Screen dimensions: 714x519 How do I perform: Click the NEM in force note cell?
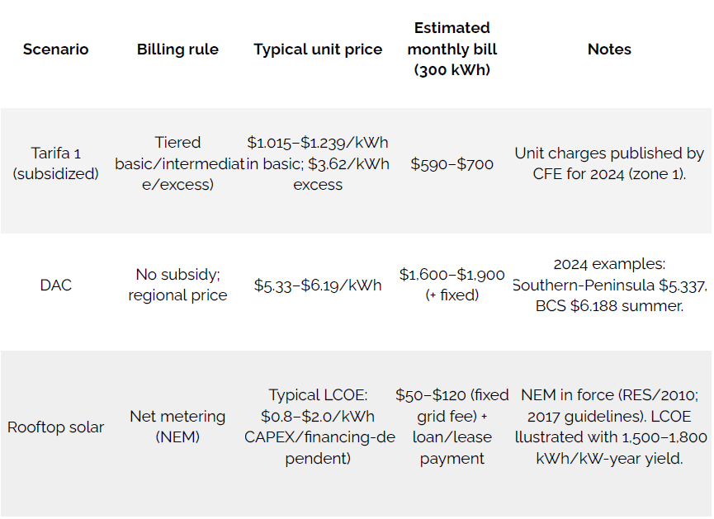[x=609, y=427]
